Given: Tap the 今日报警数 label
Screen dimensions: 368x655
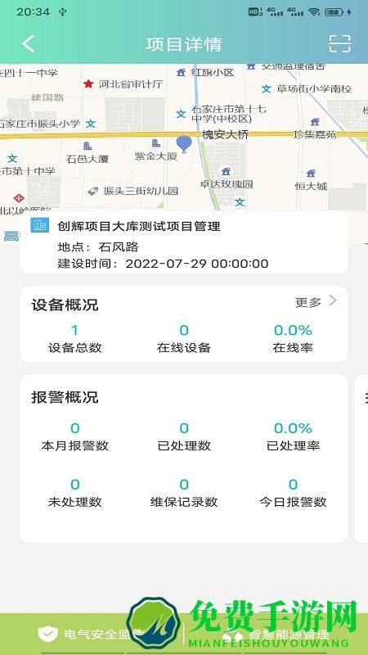Looking at the screenshot, I should [293, 502].
